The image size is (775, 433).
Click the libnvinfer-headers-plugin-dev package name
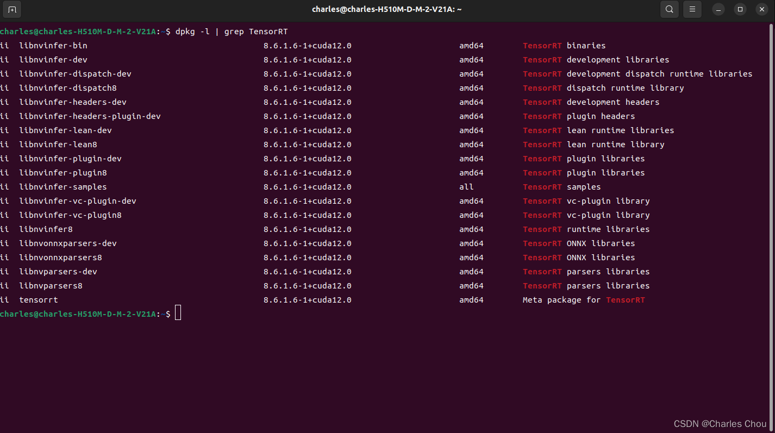[x=90, y=116]
